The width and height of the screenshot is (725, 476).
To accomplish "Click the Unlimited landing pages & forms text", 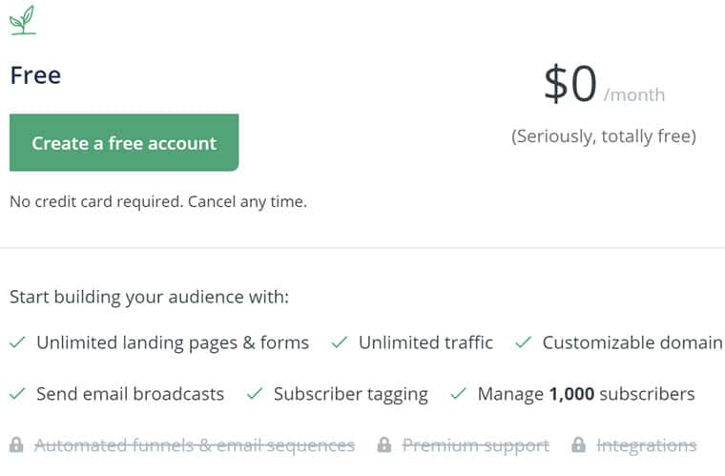I will tap(173, 342).
